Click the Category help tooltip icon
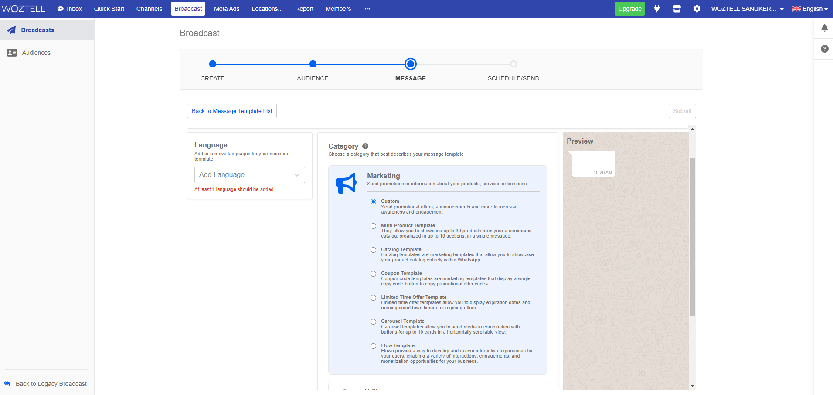The height and width of the screenshot is (395, 833). point(365,146)
